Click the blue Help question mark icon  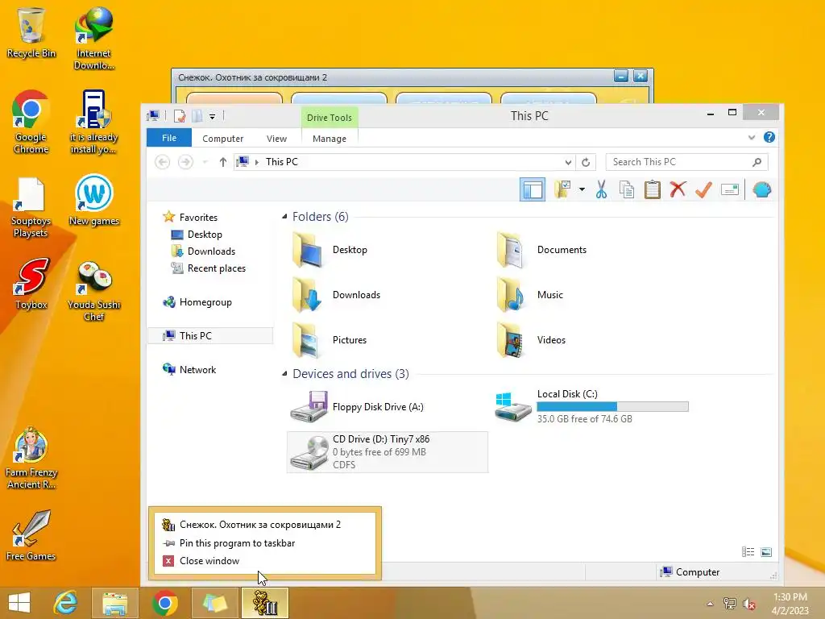coord(769,137)
